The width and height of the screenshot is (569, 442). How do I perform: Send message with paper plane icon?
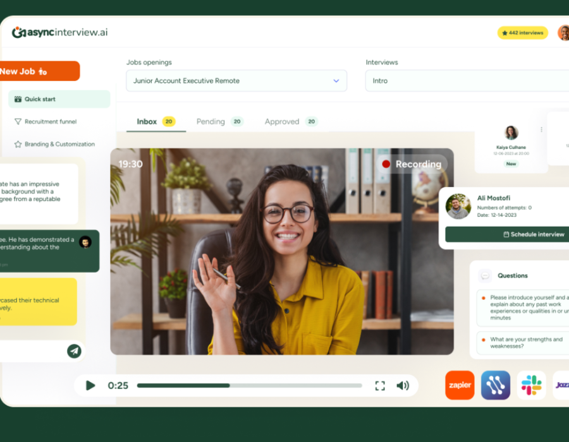pyautogui.click(x=75, y=351)
